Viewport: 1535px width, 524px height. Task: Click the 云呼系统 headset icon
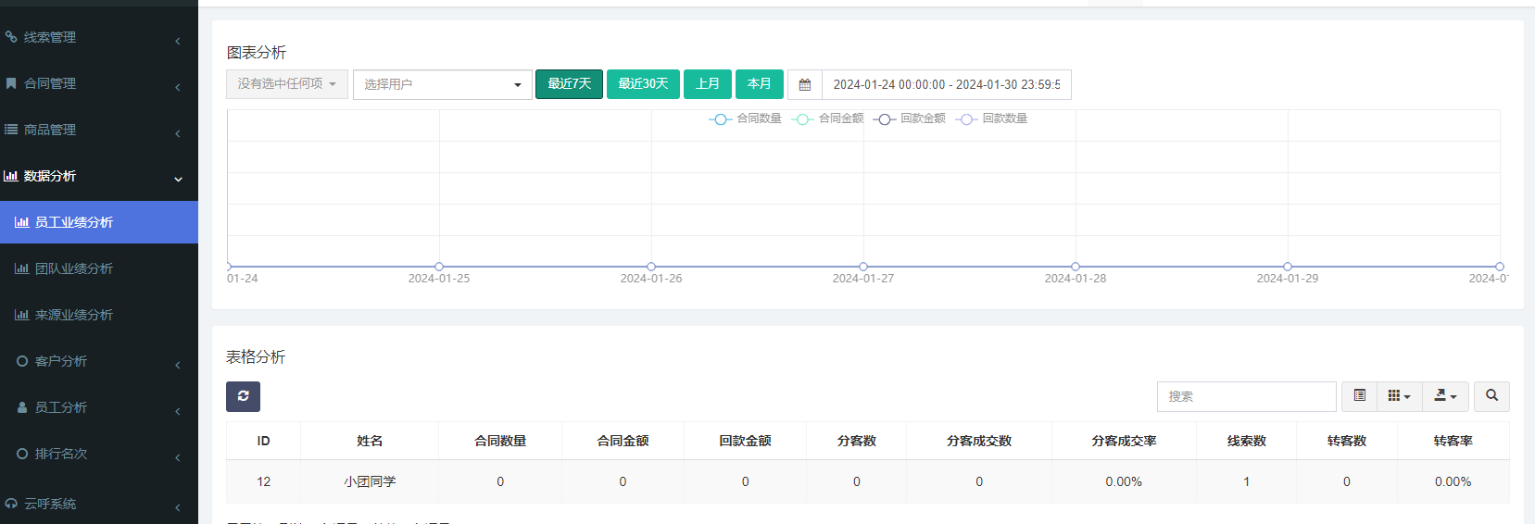pos(11,504)
